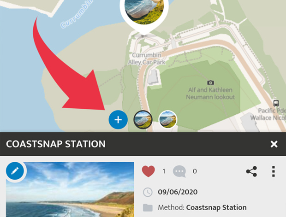Viewport: 286px width, 217px height.
Task: Click the COASTSNAP STATION header title
Action: click(56, 144)
